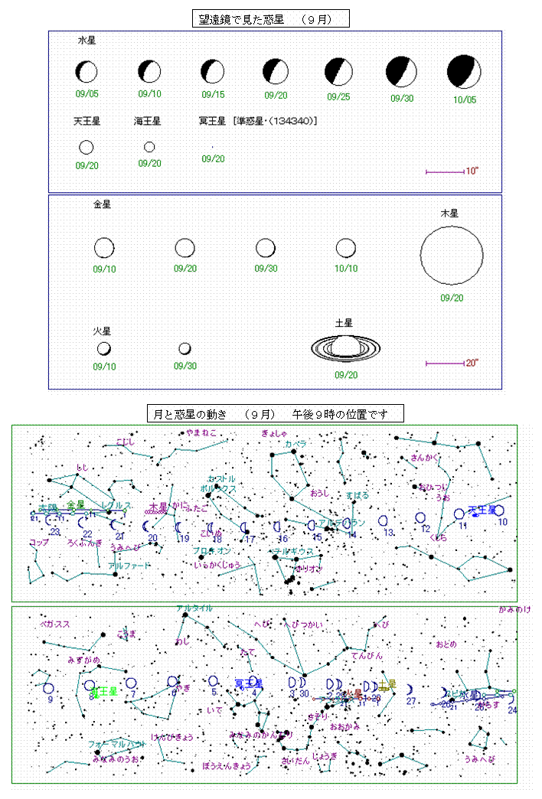
Task: Click the ポルックス star label
Action: point(218,489)
